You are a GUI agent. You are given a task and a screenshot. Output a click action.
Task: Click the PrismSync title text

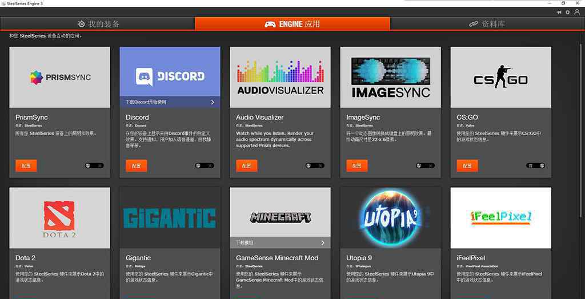pos(32,118)
